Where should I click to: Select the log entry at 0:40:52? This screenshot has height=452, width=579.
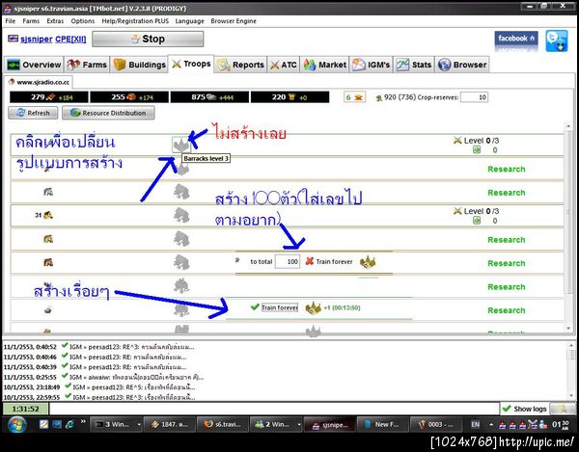click(x=99, y=347)
